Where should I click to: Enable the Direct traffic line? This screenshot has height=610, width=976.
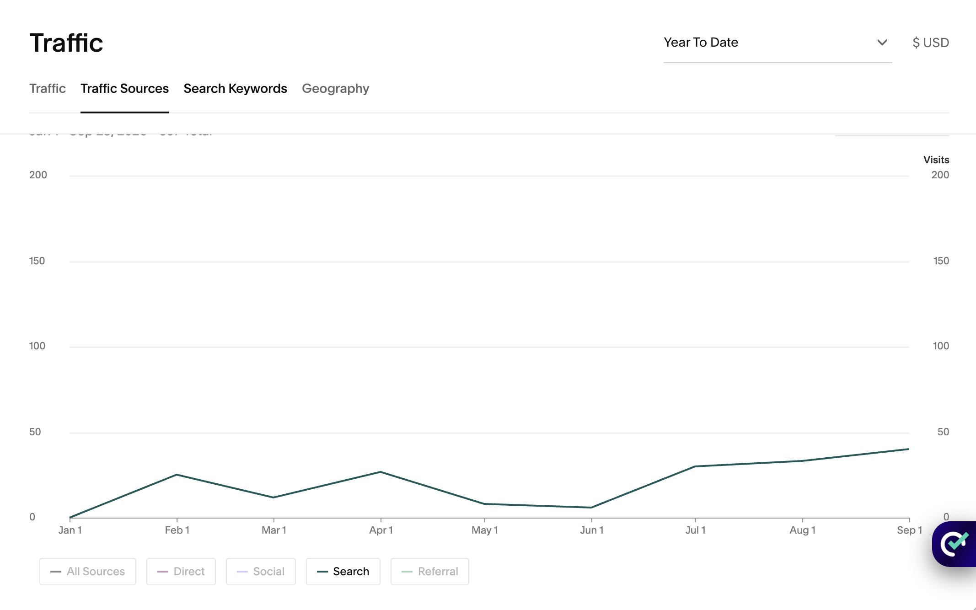tap(181, 572)
